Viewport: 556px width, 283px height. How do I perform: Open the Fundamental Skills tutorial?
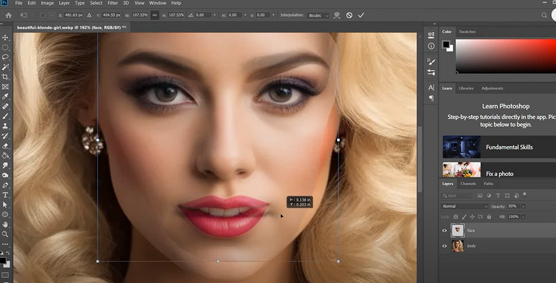click(x=499, y=147)
